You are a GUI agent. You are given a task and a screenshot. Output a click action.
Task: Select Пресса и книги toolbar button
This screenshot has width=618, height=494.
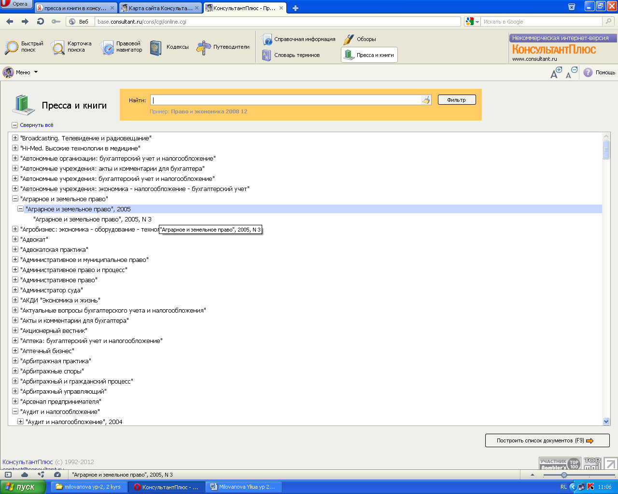click(369, 55)
